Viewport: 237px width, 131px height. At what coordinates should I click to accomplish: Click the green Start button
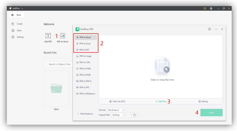click(211, 113)
